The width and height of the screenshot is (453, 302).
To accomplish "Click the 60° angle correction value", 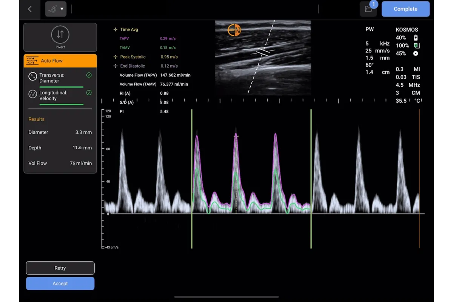I will point(370,65).
